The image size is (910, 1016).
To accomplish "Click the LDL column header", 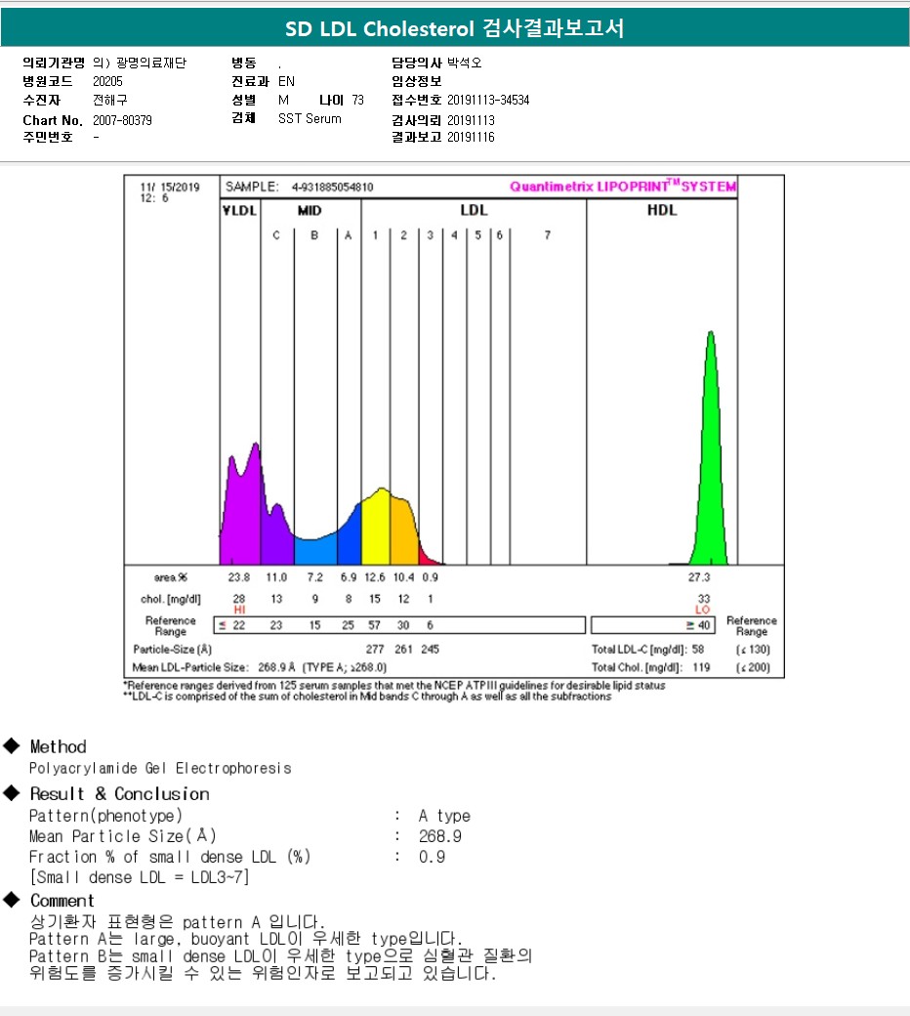I will click(474, 210).
